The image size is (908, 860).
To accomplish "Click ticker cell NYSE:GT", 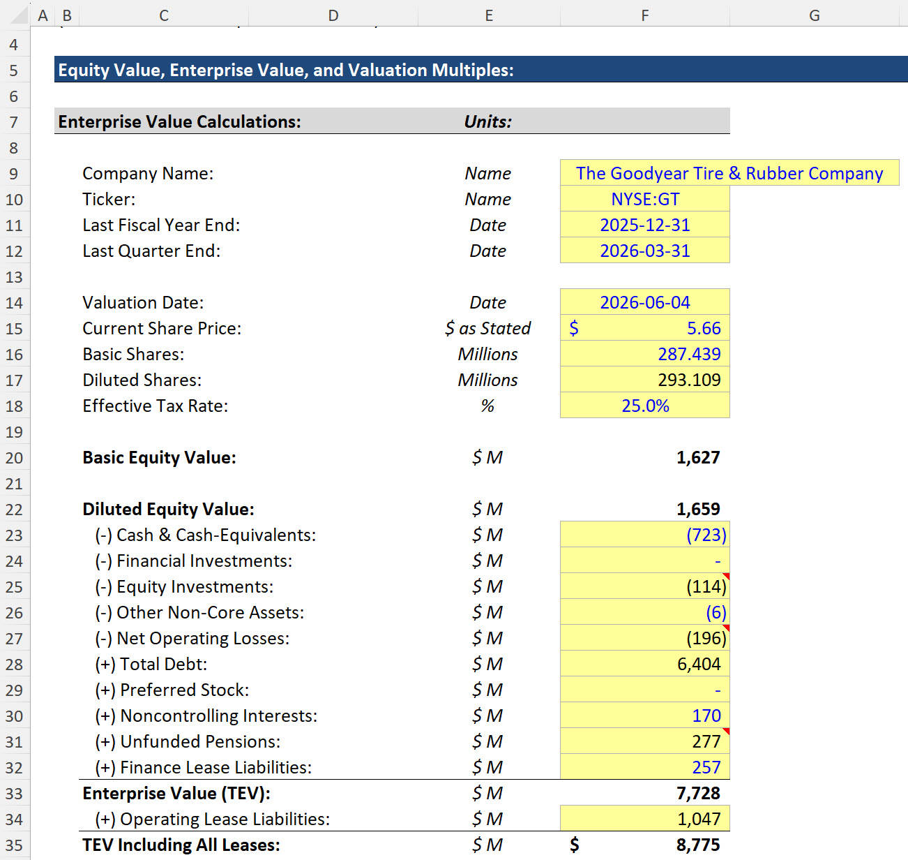I will (x=645, y=199).
